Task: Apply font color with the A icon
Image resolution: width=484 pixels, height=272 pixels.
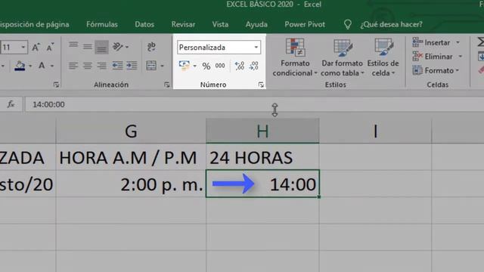Action: (42, 66)
